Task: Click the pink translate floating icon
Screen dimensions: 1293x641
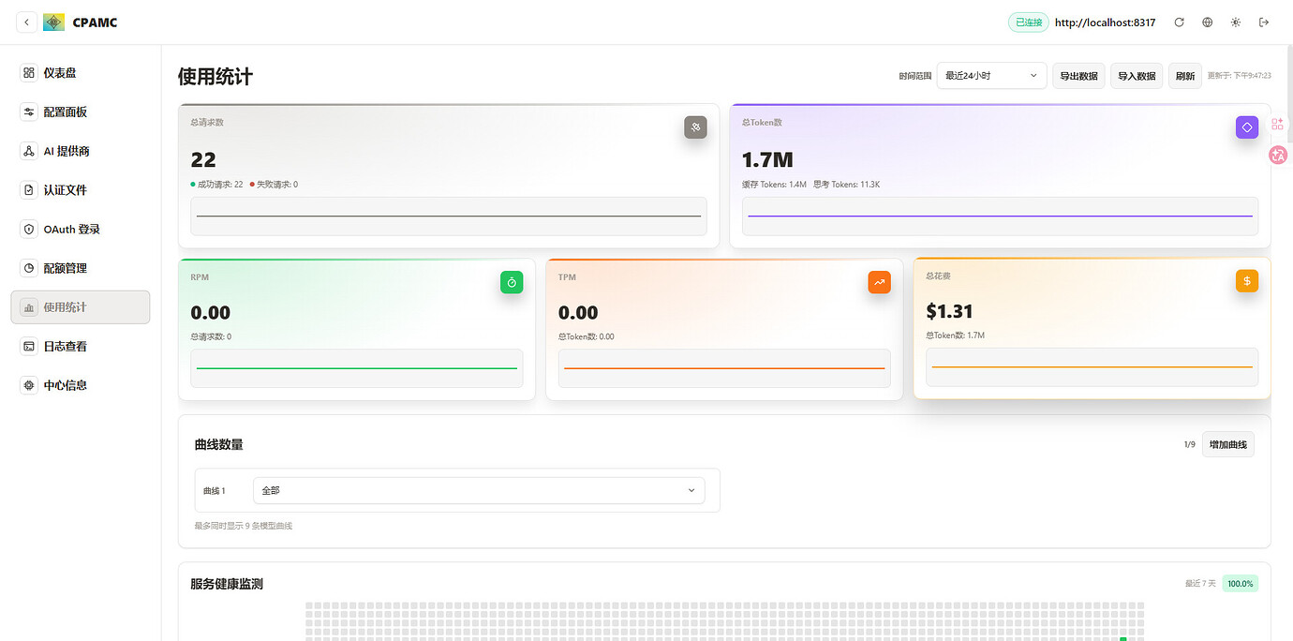Action: click(1279, 156)
